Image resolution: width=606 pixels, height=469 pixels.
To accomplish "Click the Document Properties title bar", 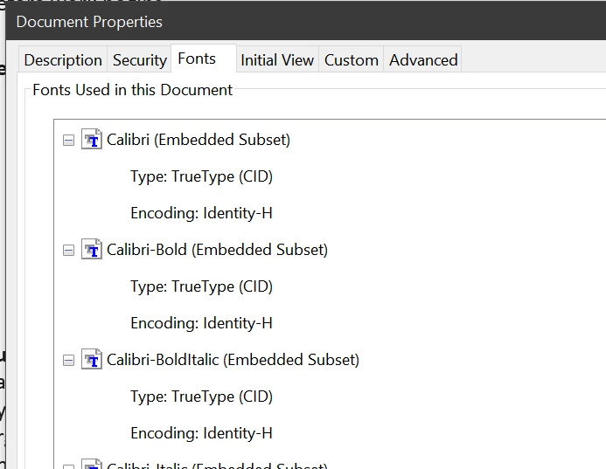I will (x=306, y=21).
